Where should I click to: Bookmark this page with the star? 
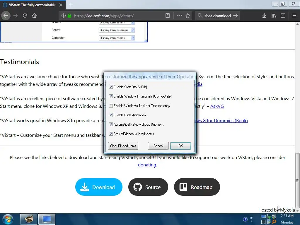click(x=188, y=16)
